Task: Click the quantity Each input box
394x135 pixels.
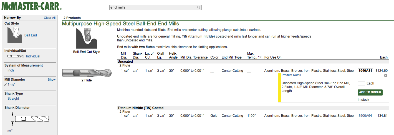Action: click(x=361, y=83)
